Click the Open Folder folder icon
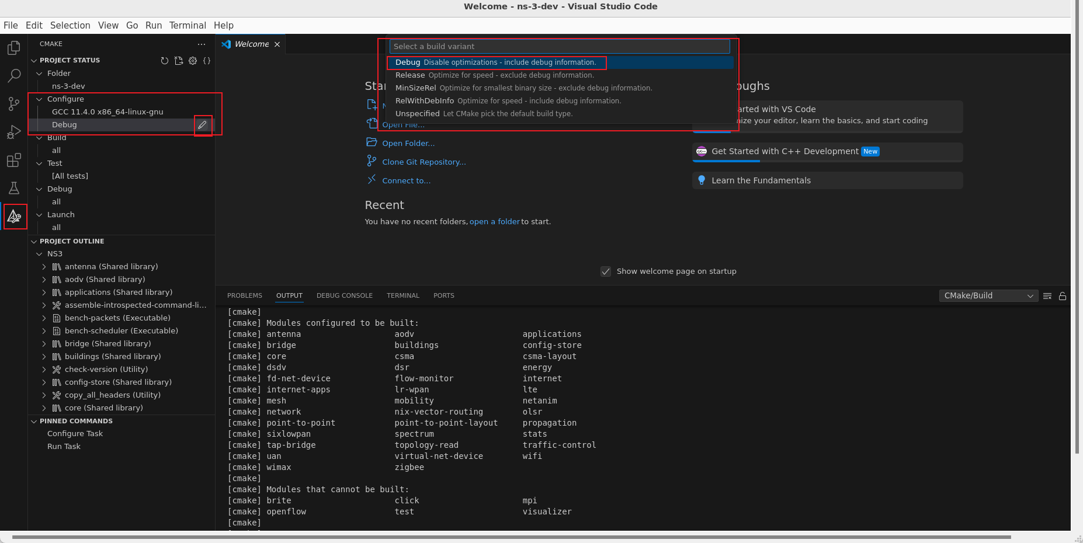 click(372, 142)
